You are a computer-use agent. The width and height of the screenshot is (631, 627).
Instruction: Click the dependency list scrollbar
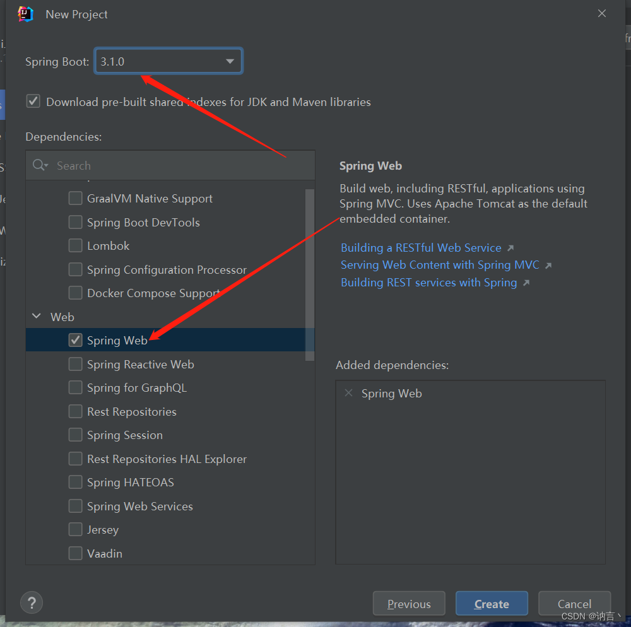tap(309, 274)
